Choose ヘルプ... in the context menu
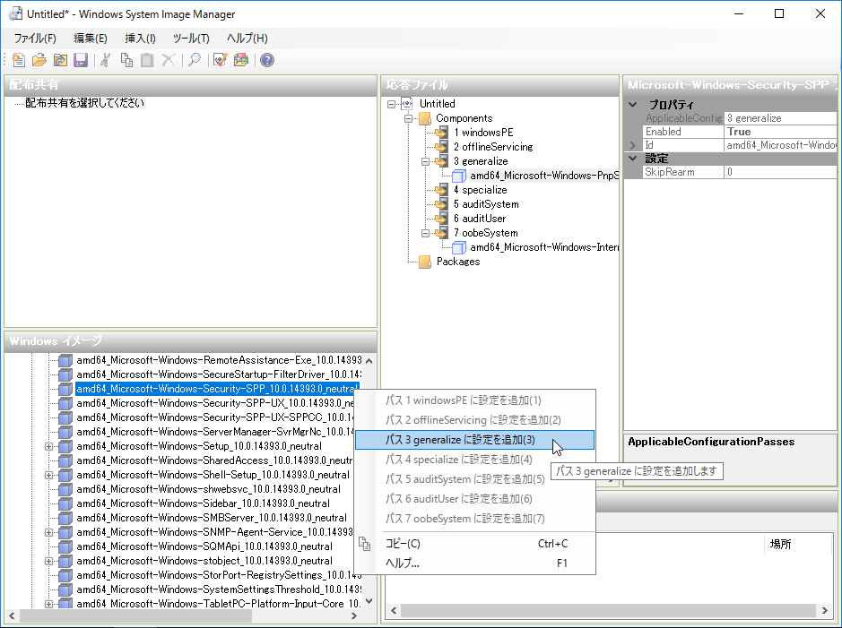 point(474,563)
